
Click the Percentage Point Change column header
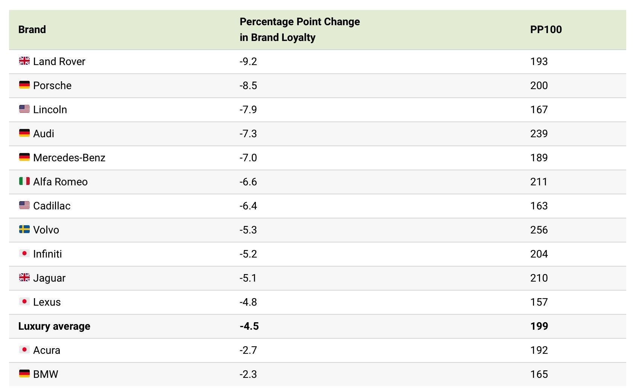[x=300, y=29]
